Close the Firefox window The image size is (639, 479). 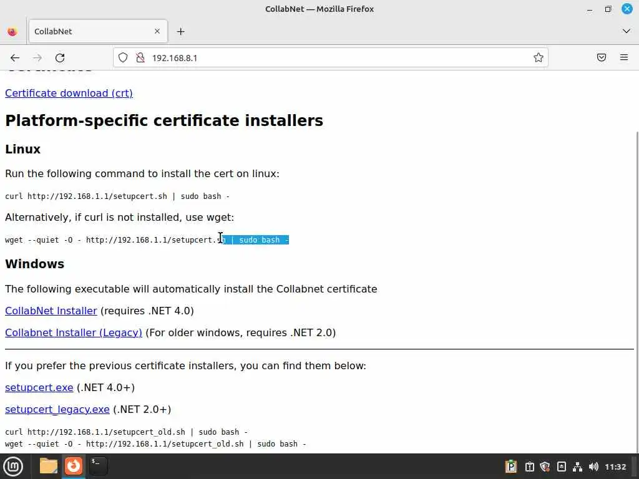(x=627, y=9)
